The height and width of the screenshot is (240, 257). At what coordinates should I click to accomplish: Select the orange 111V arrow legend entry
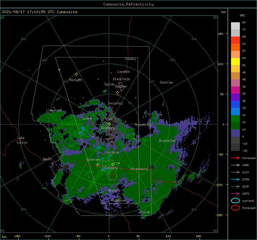tap(235, 172)
